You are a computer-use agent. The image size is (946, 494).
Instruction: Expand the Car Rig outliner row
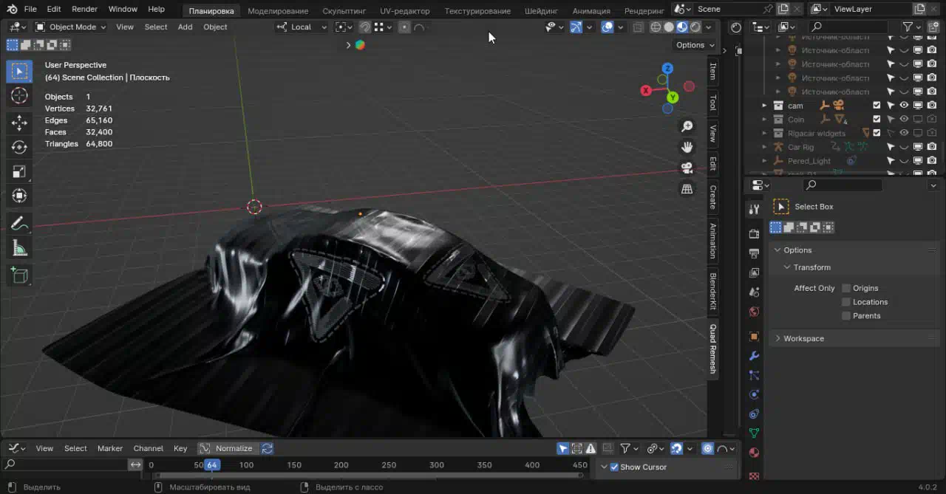765,148
